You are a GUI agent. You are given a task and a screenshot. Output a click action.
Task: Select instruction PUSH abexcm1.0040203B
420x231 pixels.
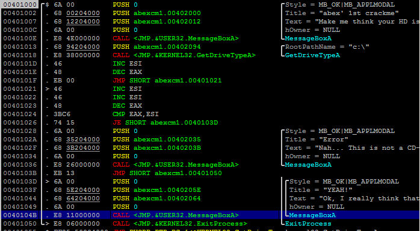point(156,148)
